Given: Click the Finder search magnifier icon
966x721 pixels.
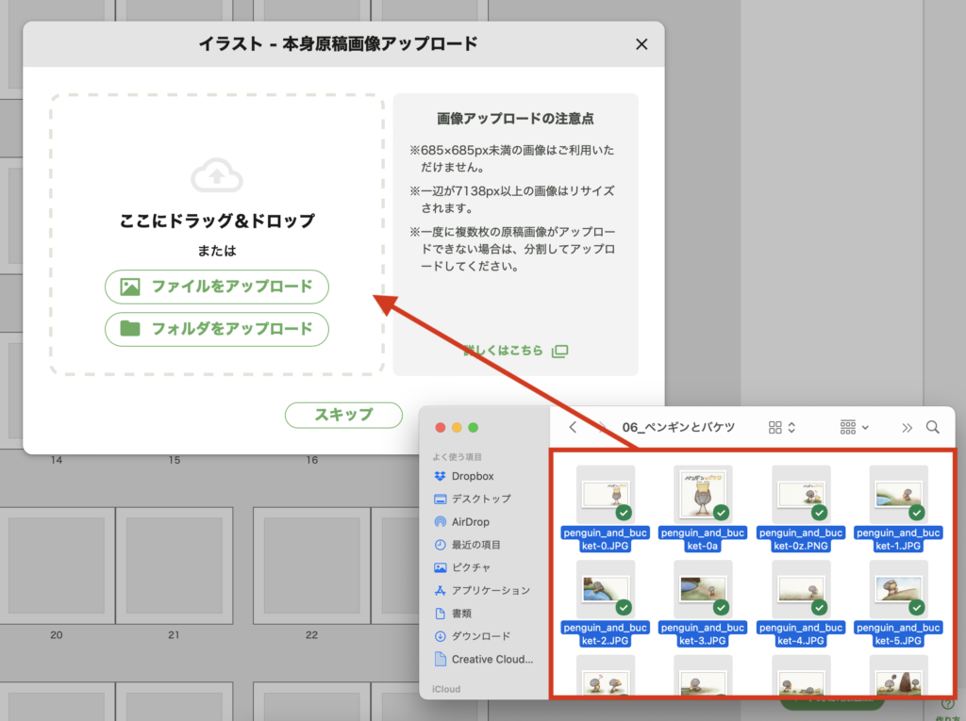Looking at the screenshot, I should point(932,427).
